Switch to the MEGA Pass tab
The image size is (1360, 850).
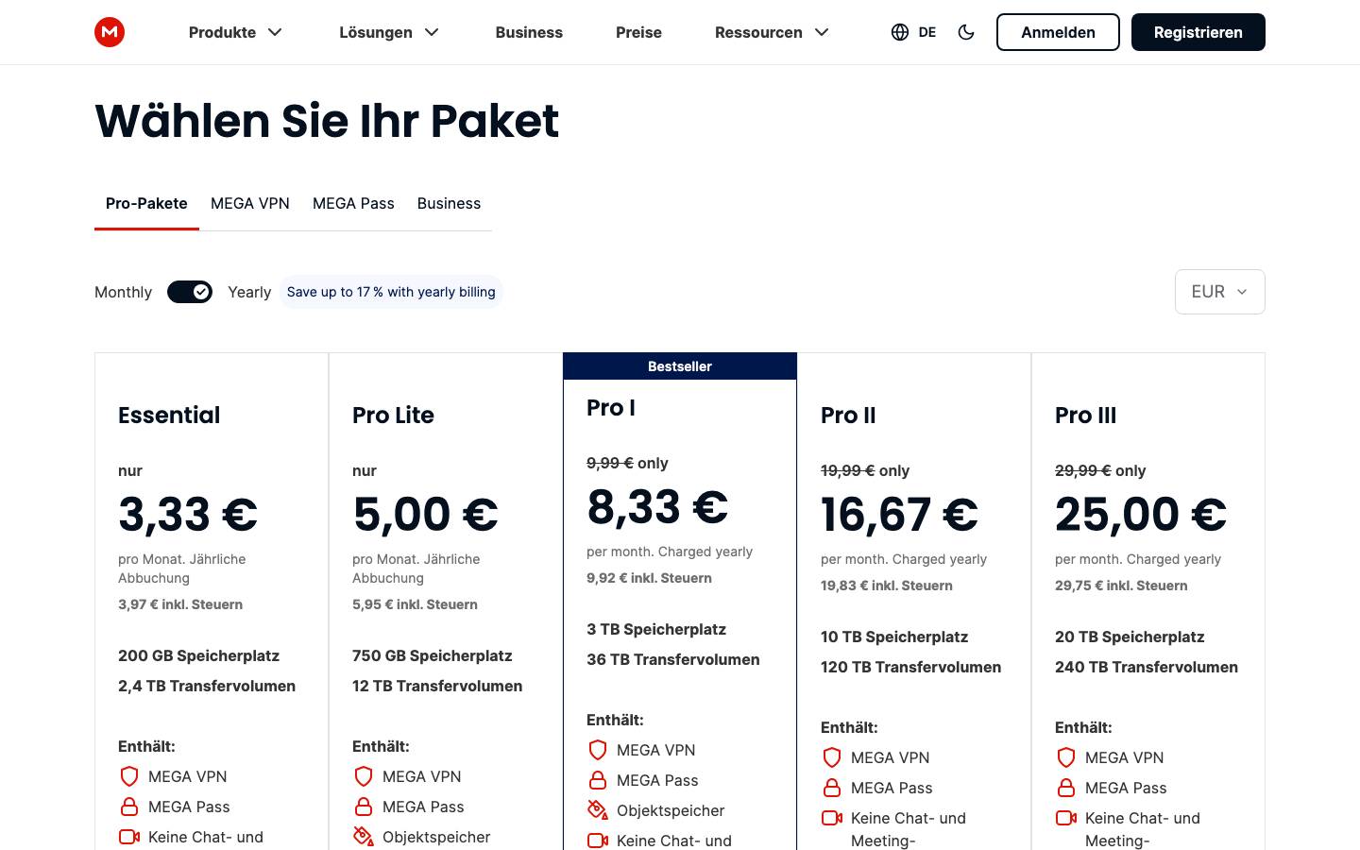click(353, 203)
